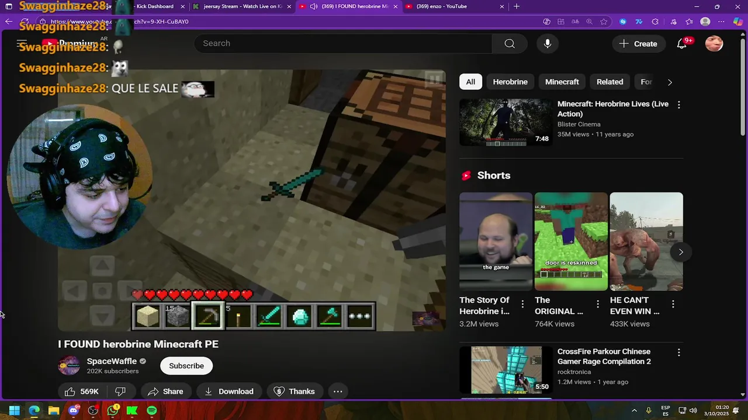Click the Create button
748x420 pixels.
tap(638, 44)
